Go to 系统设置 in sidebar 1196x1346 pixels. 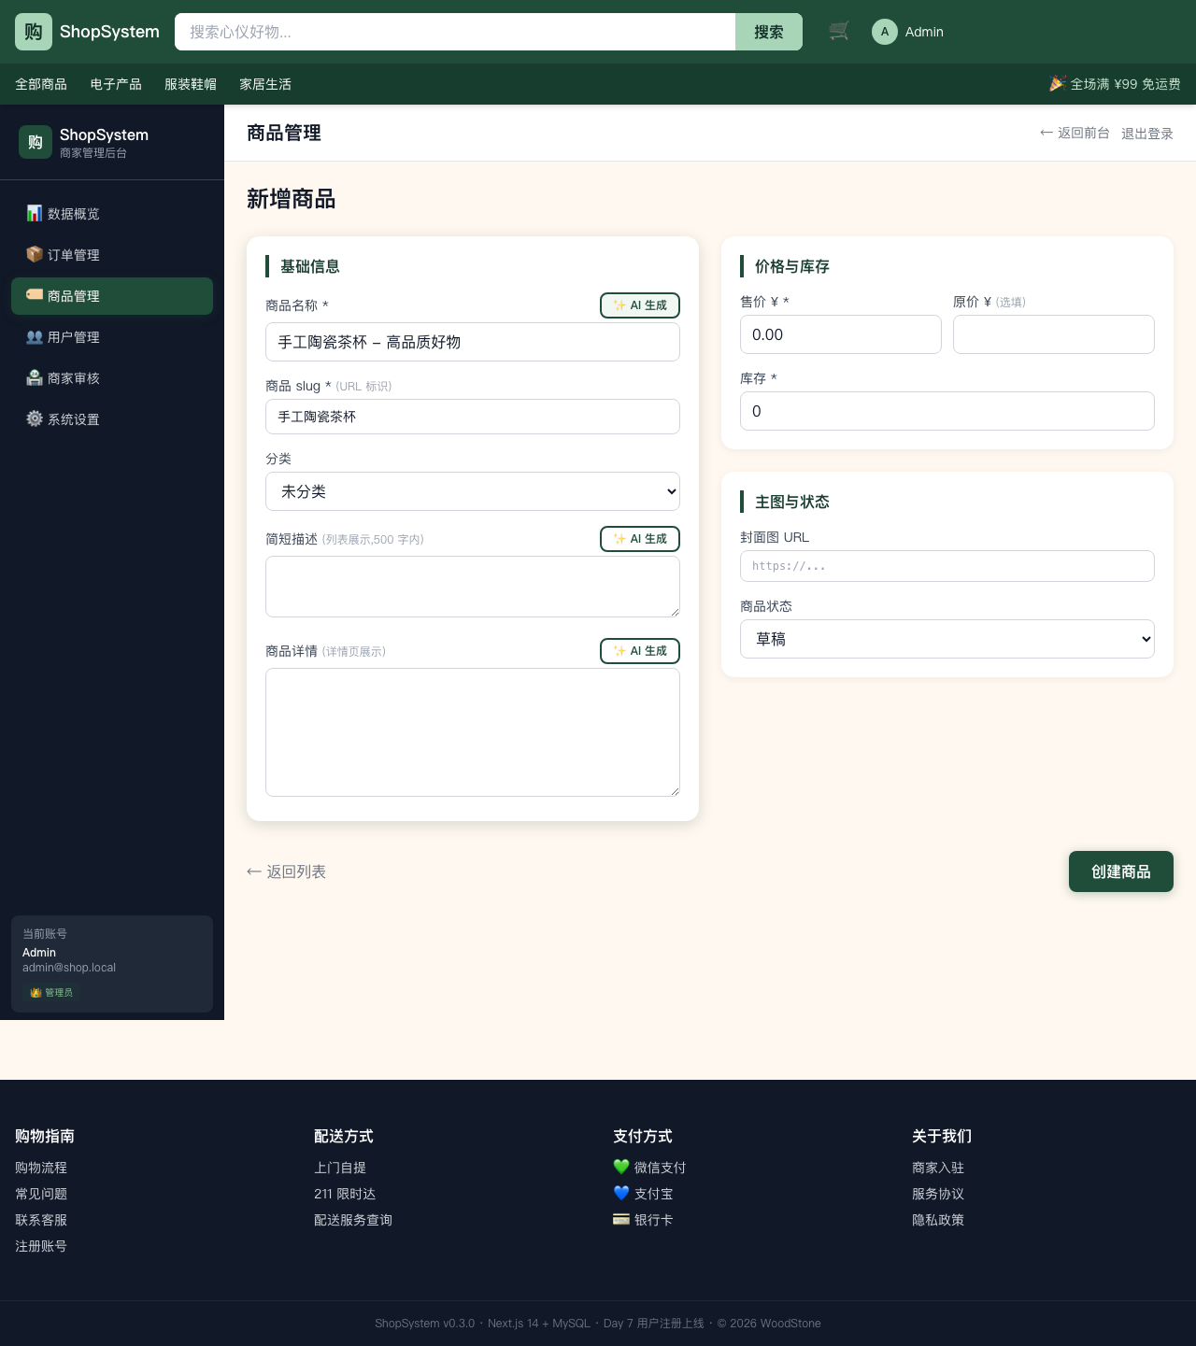(x=112, y=419)
